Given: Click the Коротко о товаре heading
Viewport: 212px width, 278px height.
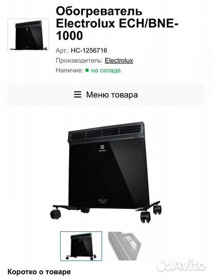Looking at the screenshot, I should 39,272.
